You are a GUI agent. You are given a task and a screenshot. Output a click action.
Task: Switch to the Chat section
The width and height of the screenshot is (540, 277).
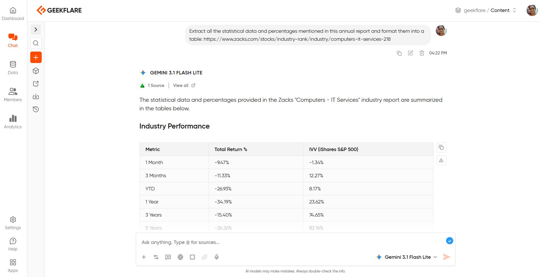click(13, 41)
